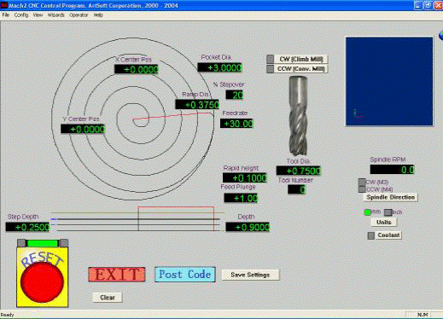Open the Wizards menu
This screenshot has width=443, height=319.
(55, 15)
